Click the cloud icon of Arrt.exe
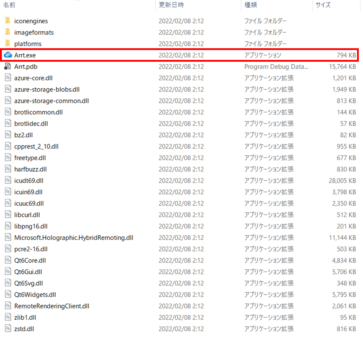The image size is (363, 337). point(8,55)
